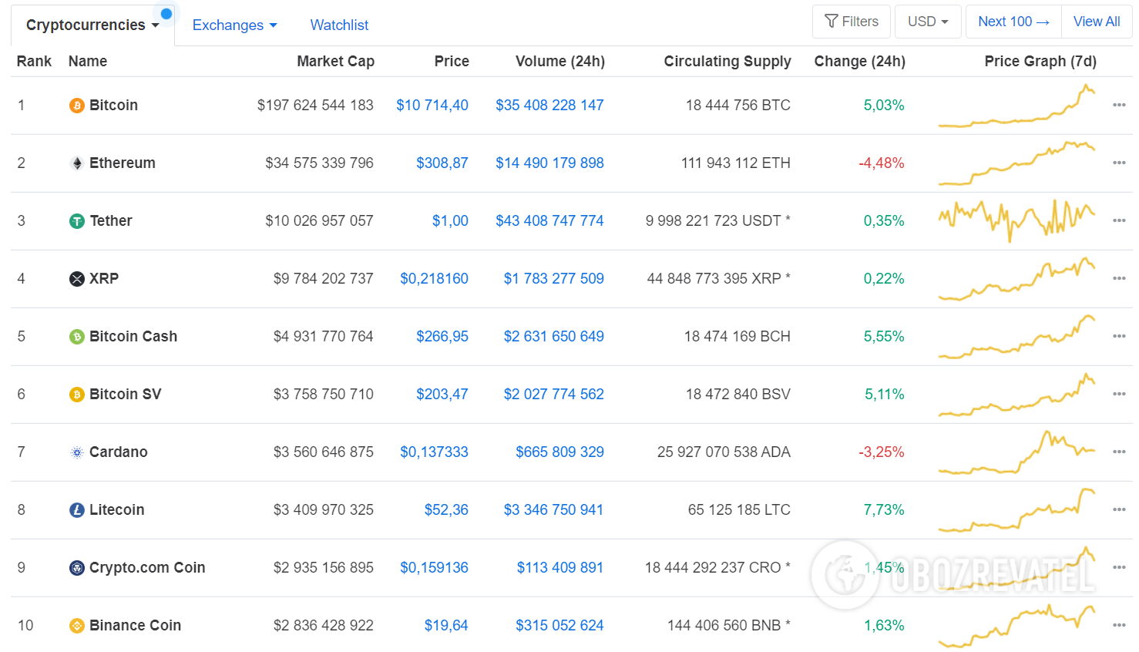Click the Ethereum coin logo icon
Viewport: 1139px width, 652px height.
(x=77, y=163)
